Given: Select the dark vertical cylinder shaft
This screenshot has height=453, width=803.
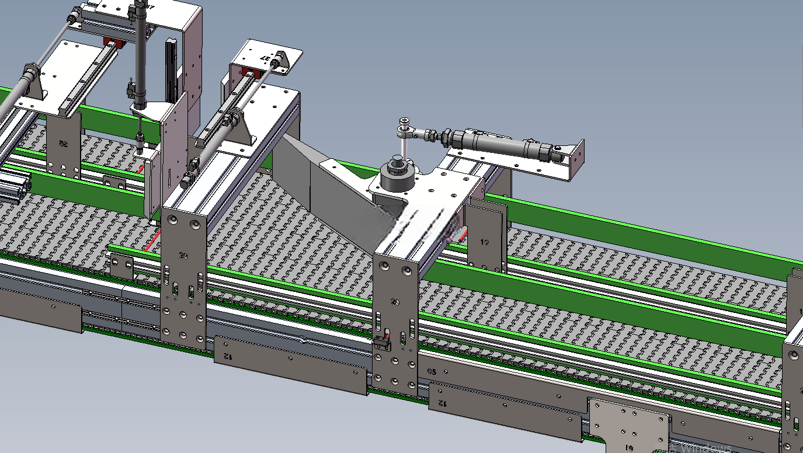Looking at the screenshot, I should click(140, 50).
